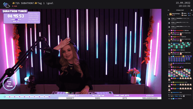The width and height of the screenshot is (193, 109).
Task: Click the channel logo with the heart
Action: pyautogui.click(x=6, y=5)
